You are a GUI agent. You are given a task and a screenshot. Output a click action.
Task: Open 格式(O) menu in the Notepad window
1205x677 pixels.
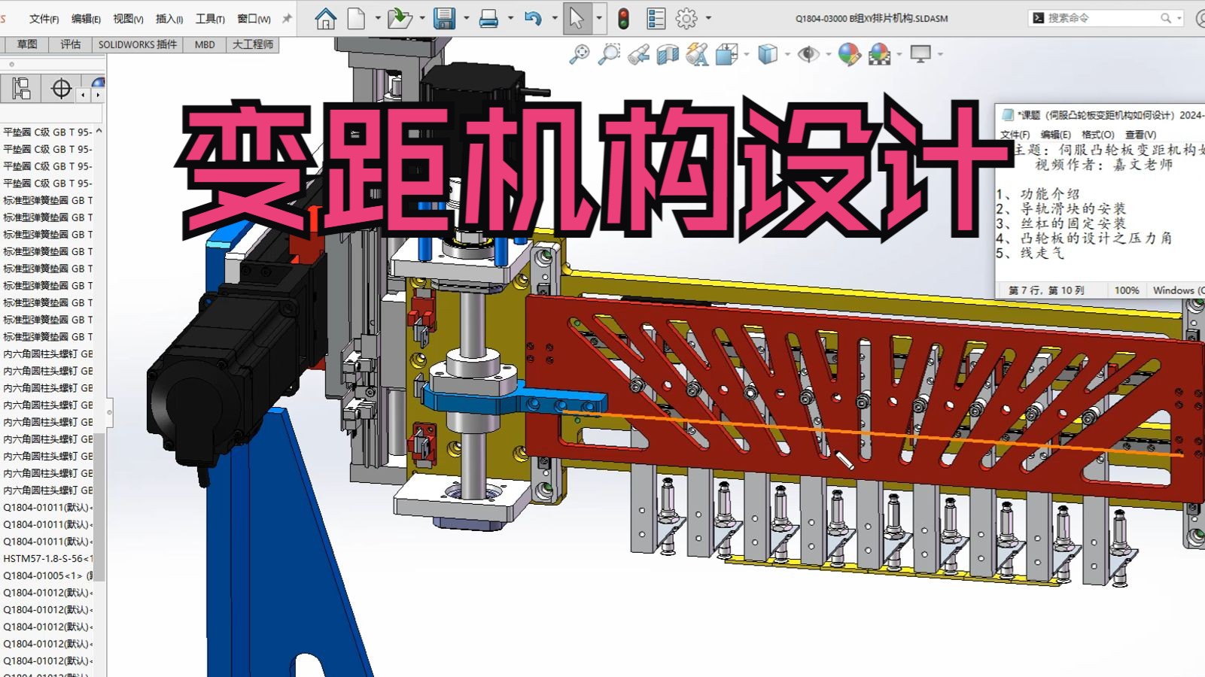click(1097, 135)
